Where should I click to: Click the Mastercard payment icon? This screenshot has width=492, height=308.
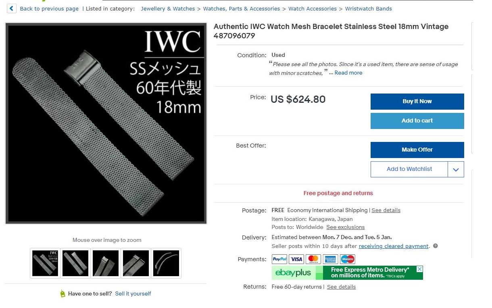(313, 259)
